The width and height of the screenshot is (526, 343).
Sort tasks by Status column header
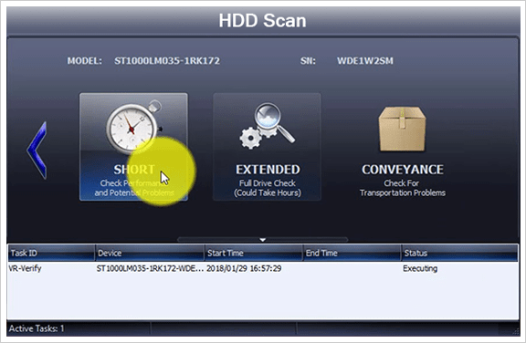coord(459,253)
